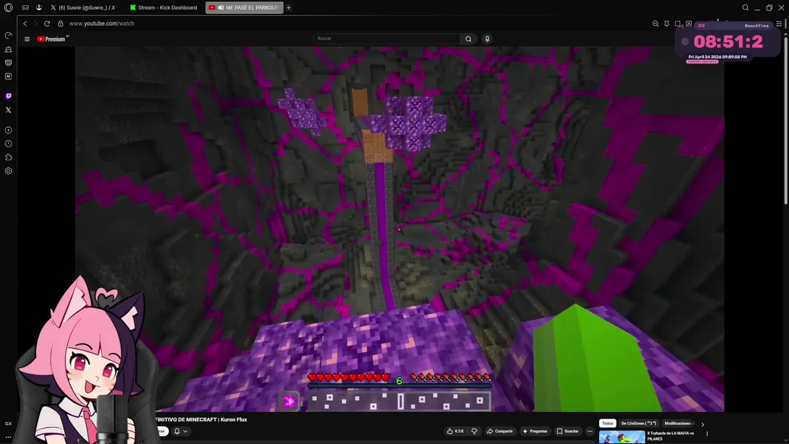Screen dimensions: 789x444
Task: Open GX Control speedometer in sidebar
Action: click(8, 35)
